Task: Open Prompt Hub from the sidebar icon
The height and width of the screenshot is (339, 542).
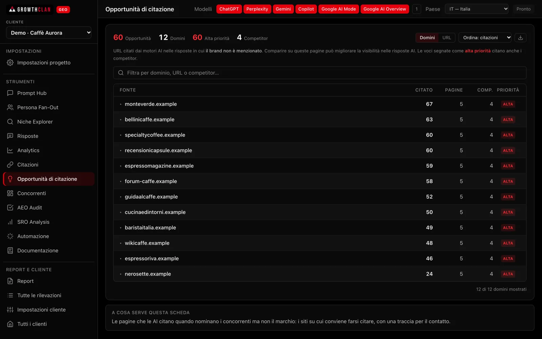Action: coord(10,93)
